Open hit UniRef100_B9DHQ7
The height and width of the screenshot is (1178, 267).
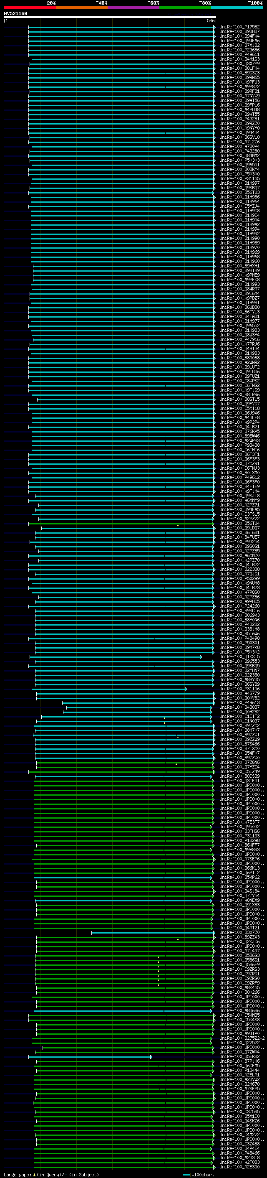239,32
